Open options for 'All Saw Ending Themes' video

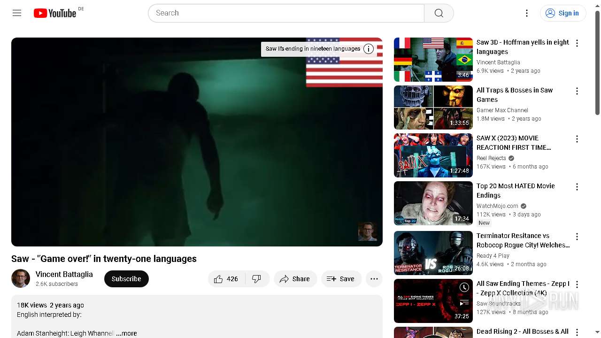tap(577, 284)
